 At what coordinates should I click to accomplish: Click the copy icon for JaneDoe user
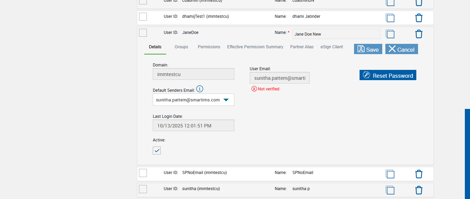(390, 34)
